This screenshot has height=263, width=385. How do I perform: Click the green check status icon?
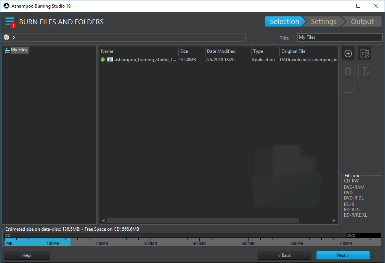click(103, 60)
